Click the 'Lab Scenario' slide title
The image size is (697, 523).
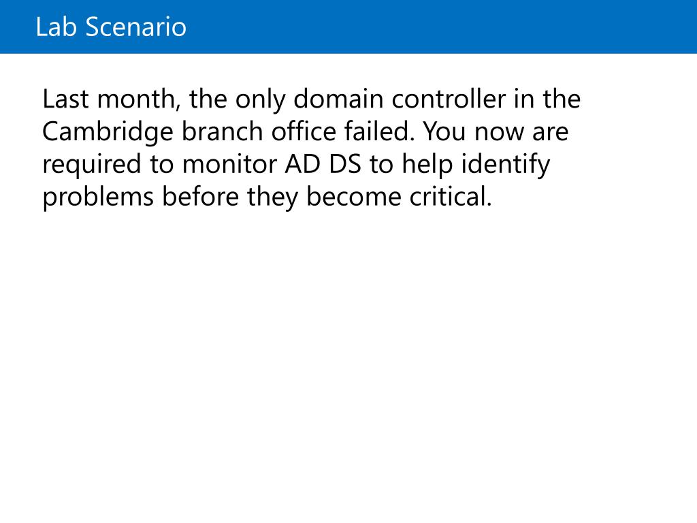[110, 27]
